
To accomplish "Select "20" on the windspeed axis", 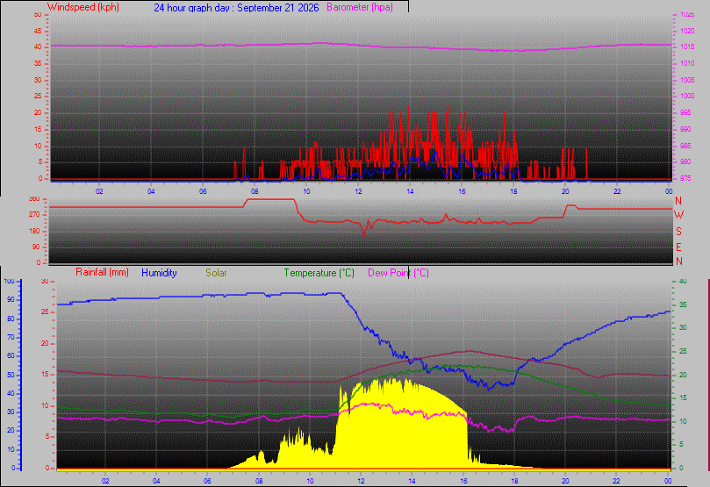I will point(38,112).
